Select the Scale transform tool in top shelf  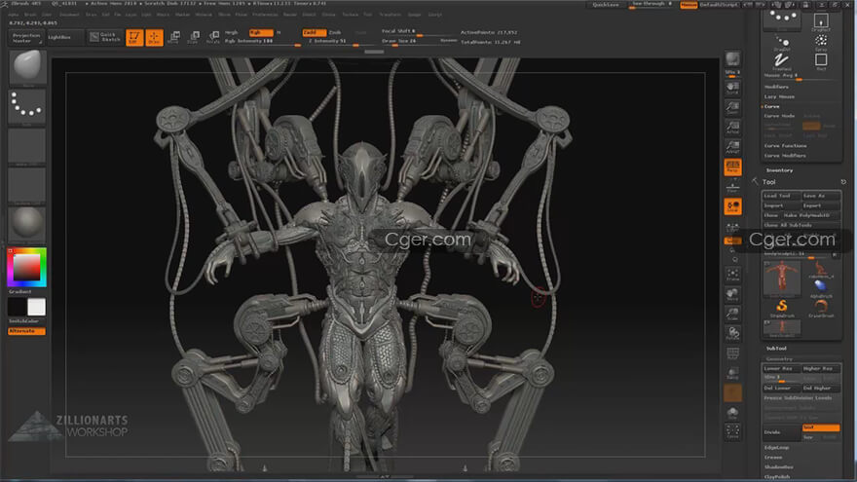pyautogui.click(x=194, y=37)
